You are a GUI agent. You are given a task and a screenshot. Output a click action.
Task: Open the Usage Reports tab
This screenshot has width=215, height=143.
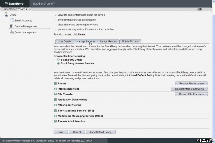click(x=109, y=41)
